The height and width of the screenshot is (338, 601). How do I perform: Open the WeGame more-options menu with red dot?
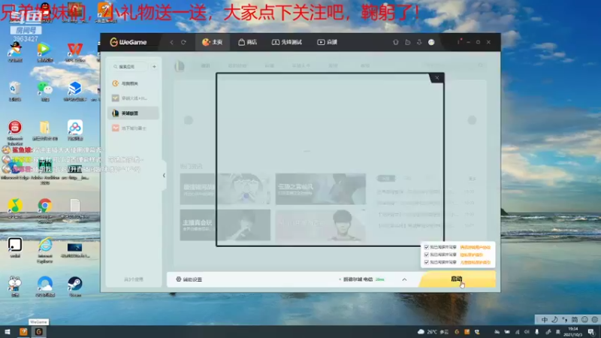[458, 41]
